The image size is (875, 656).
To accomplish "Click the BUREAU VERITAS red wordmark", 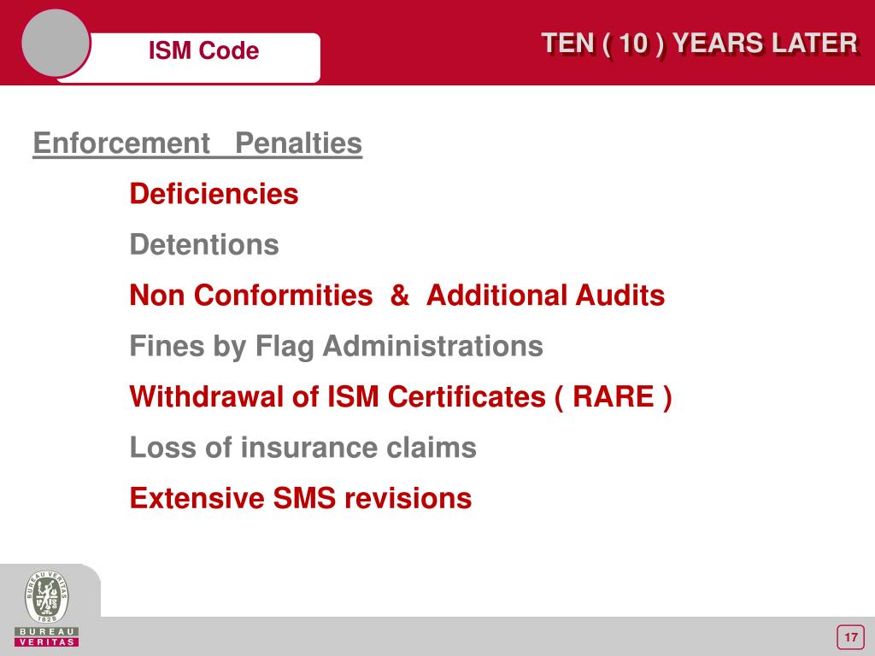I will click(47, 636).
